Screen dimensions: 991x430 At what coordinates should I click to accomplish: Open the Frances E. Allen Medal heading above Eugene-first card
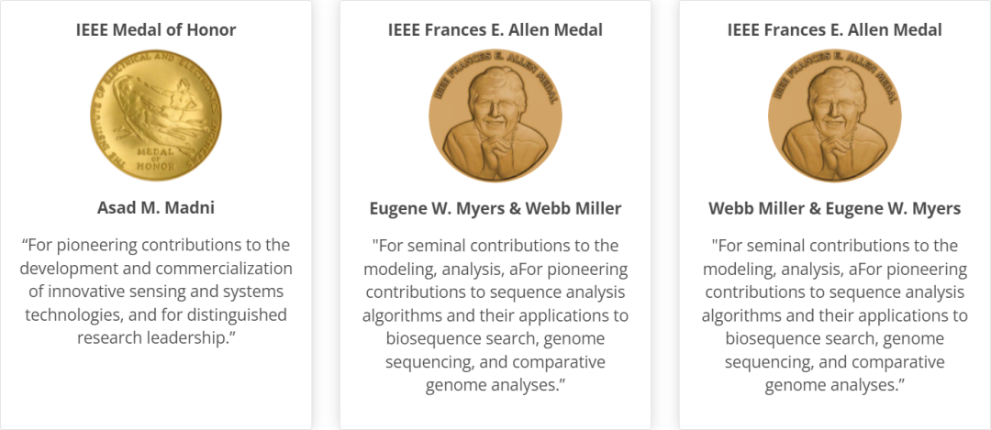[x=495, y=29]
